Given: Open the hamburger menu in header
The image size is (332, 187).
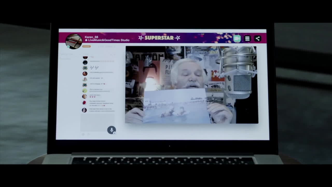Looking at the screenshot, I should click(x=247, y=38).
